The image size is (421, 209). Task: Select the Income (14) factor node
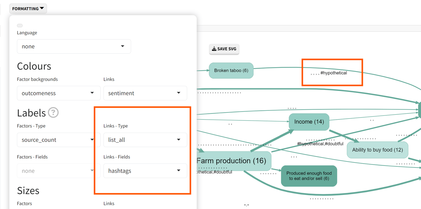point(309,122)
